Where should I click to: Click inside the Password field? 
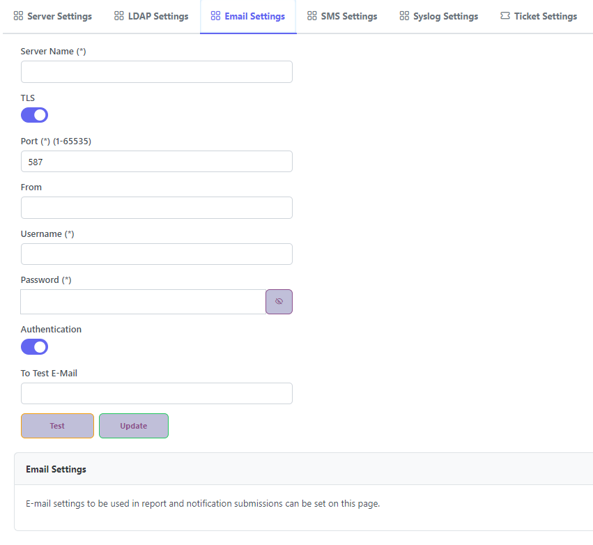143,302
